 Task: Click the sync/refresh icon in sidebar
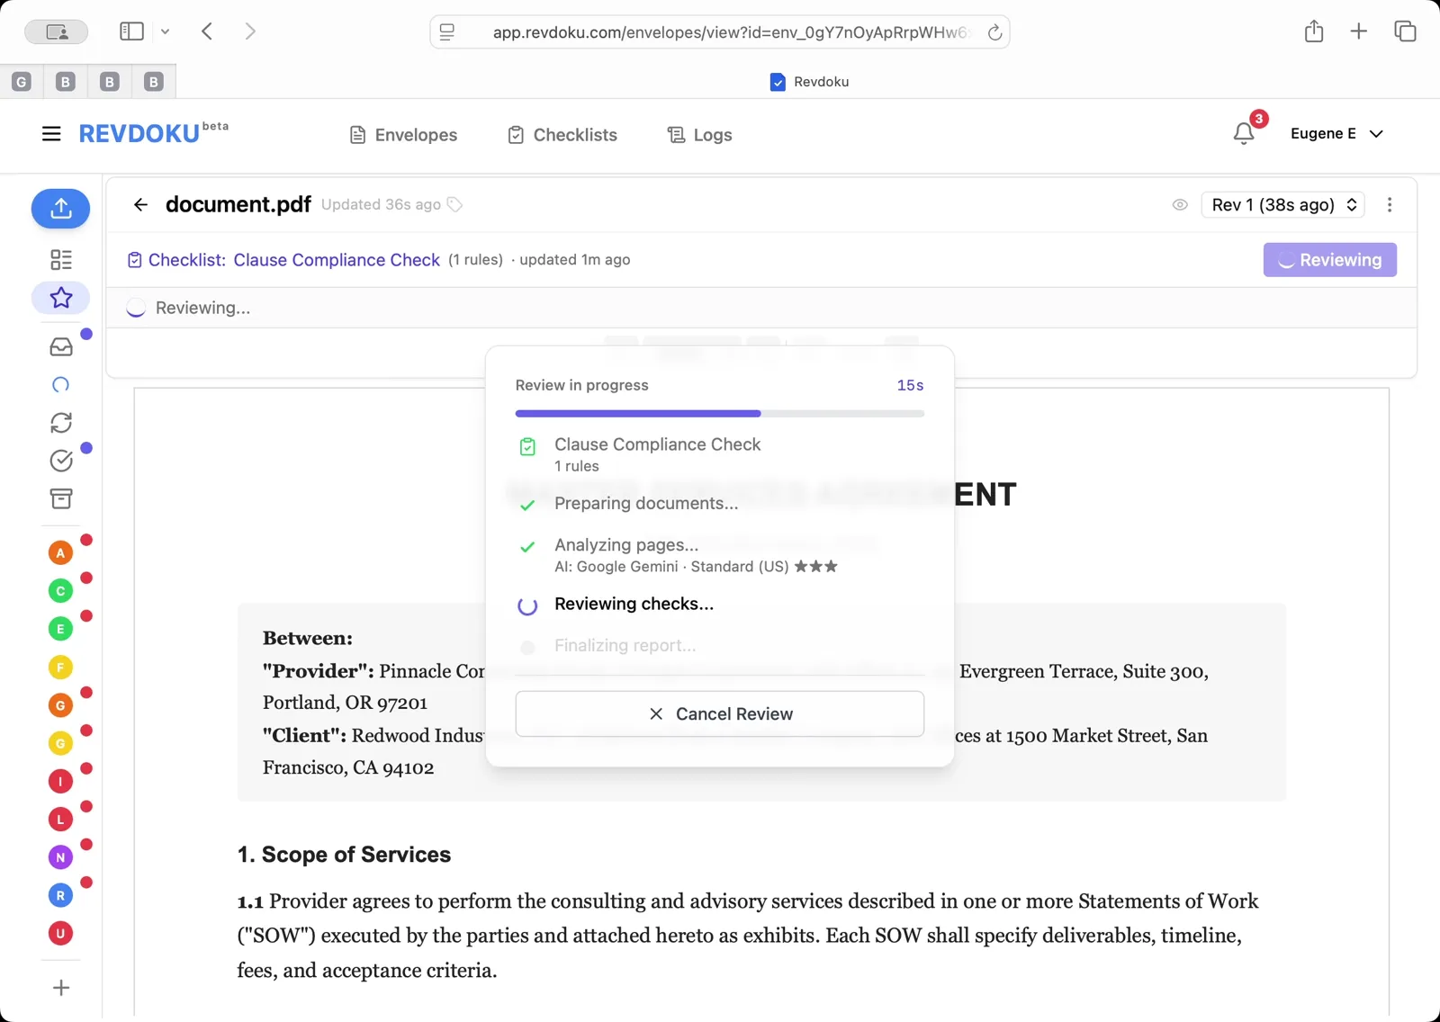[x=60, y=423]
